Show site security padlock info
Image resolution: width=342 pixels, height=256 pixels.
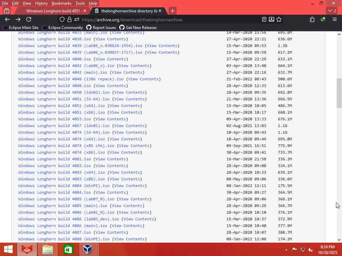pos(69,20)
